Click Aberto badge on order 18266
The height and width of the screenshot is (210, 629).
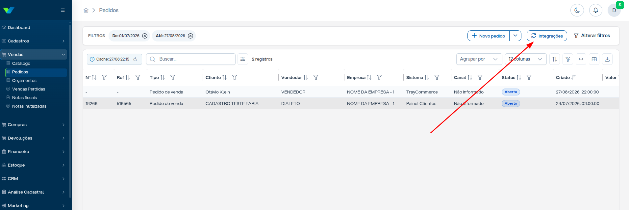tap(511, 104)
